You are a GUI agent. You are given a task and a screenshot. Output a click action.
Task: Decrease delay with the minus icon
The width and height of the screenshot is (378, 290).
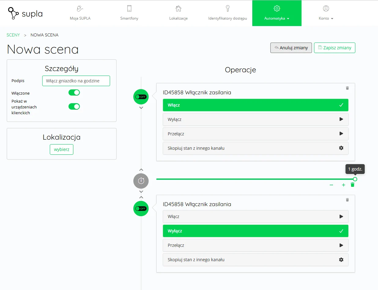[331, 185]
